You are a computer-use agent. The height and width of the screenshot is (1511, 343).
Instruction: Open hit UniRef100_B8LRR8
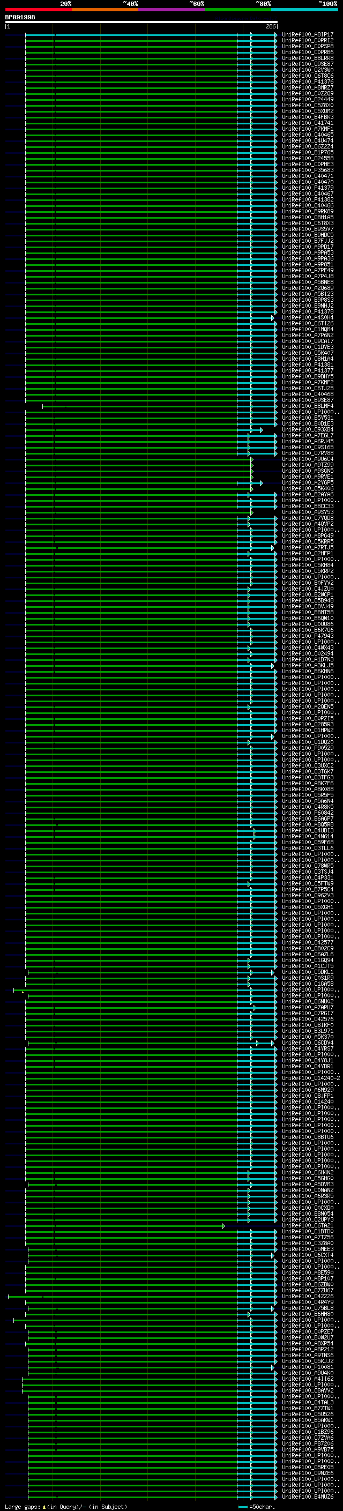307,58
